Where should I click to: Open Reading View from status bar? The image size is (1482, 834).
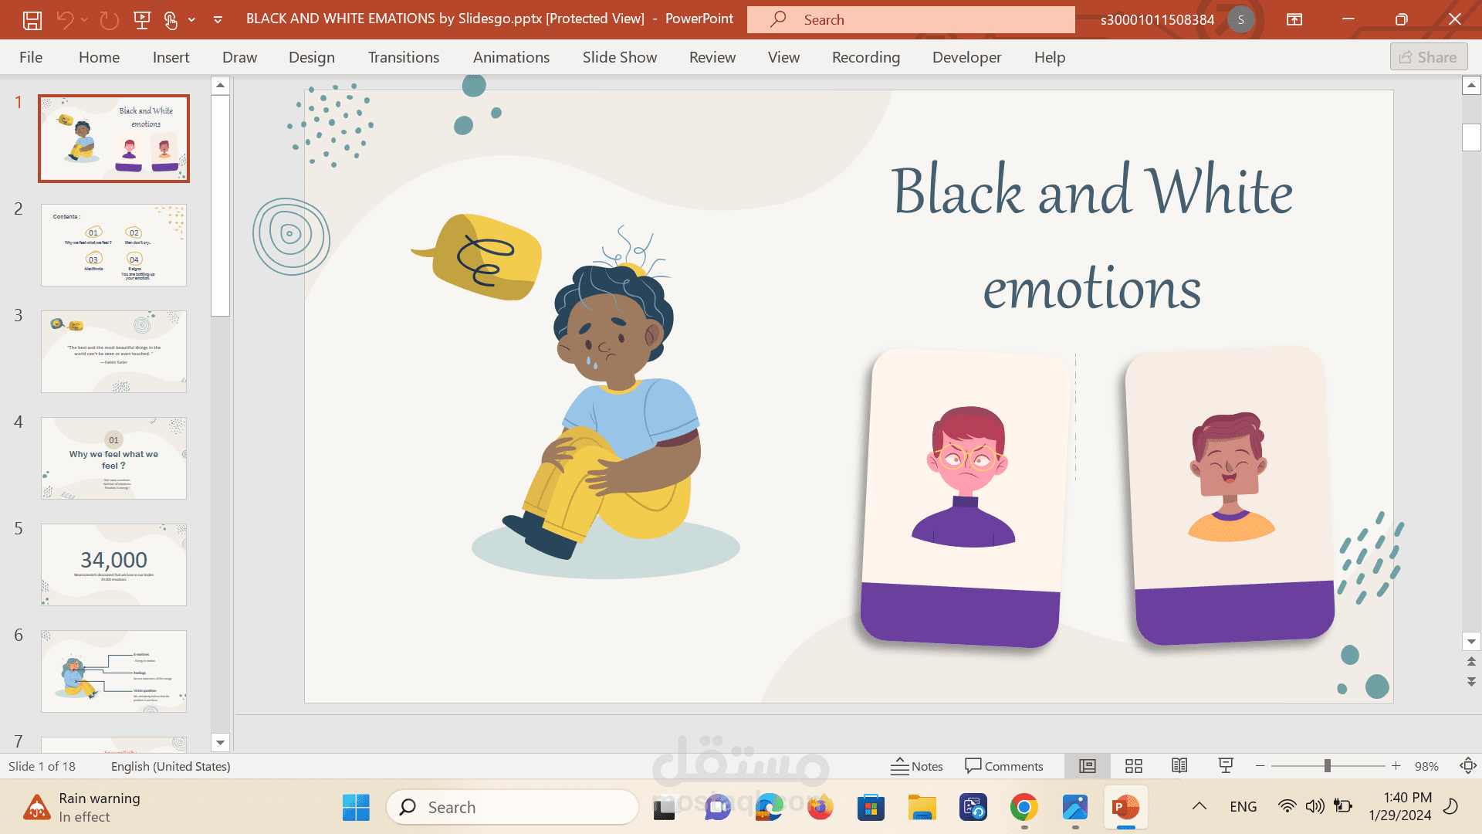click(x=1179, y=766)
